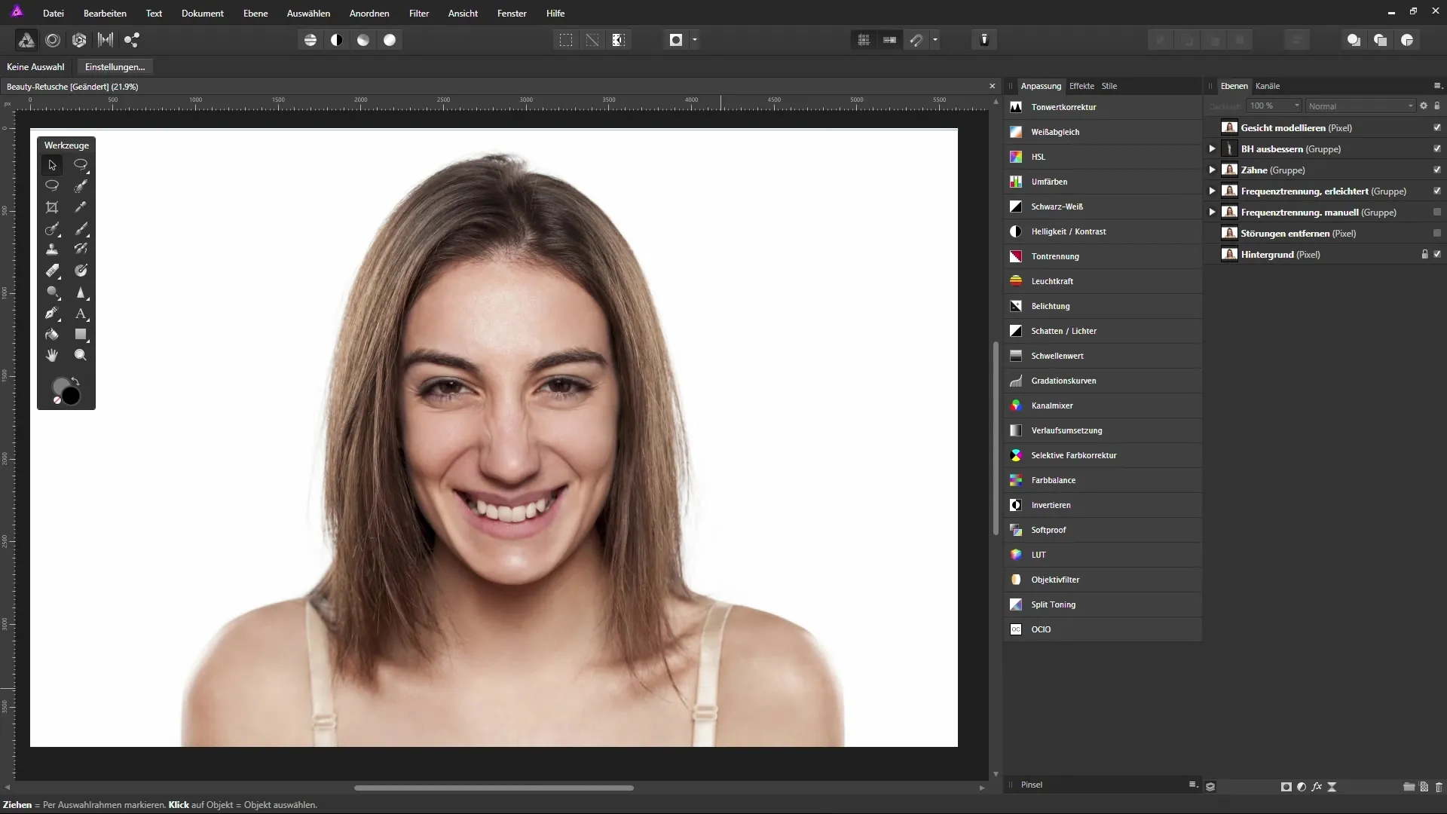Toggle the grid display in toolbar
The height and width of the screenshot is (814, 1447).
pos(864,40)
